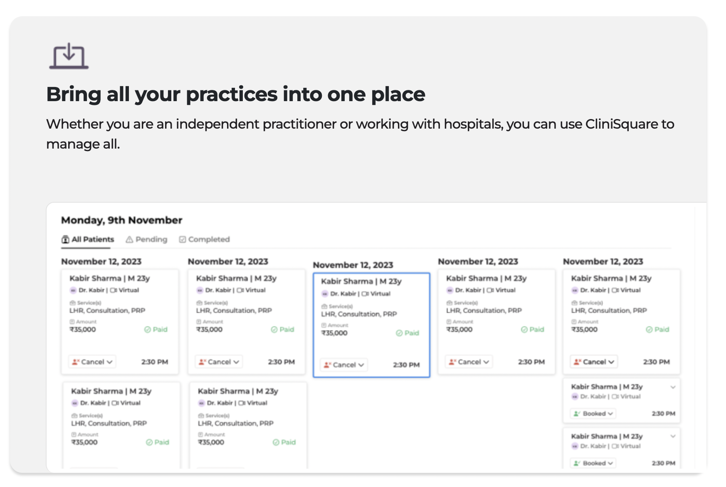The image size is (726, 487).
Task: Click the Service(s) briefcase icon in the highlighted card
Action: coord(324,306)
